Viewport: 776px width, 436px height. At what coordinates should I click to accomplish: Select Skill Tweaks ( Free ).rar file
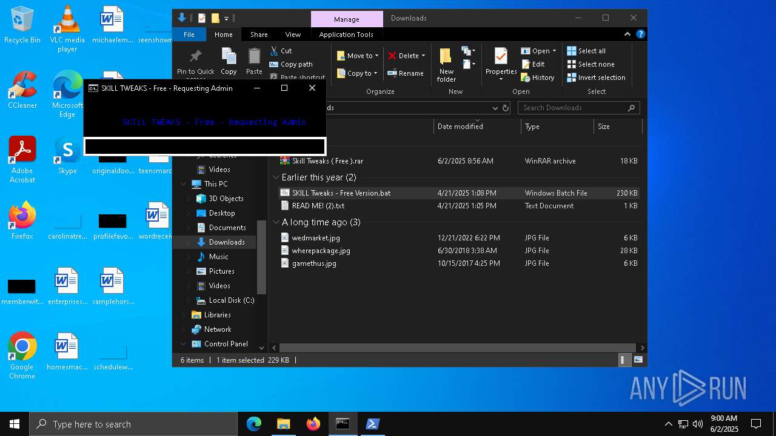pyautogui.click(x=459, y=161)
